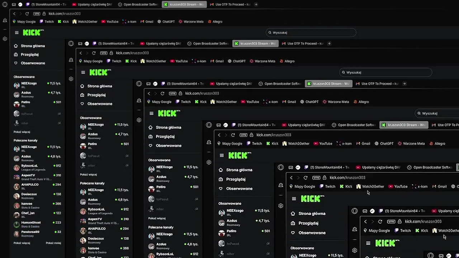459x258 pixels.
Task: Open the AspenTV channel in the outermost sidebar
Action: click(37, 177)
